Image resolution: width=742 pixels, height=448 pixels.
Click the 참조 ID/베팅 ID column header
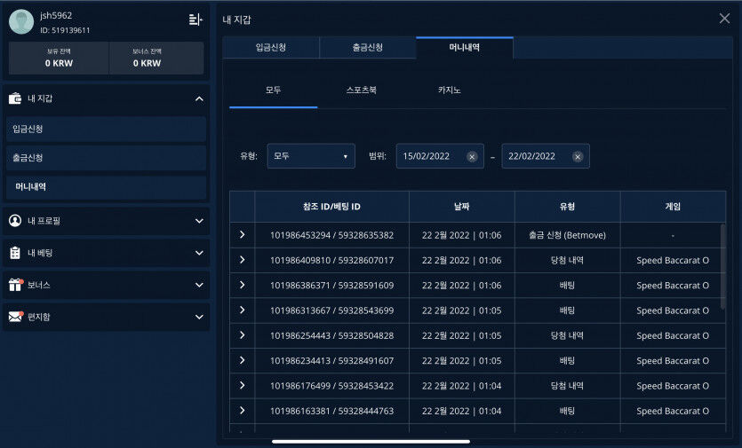pyautogui.click(x=331, y=207)
